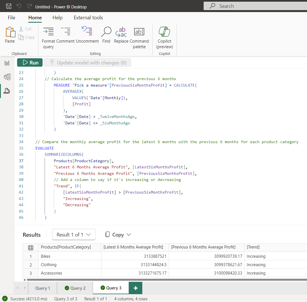
Task: Click row number 2 in results
Action: 31,265
